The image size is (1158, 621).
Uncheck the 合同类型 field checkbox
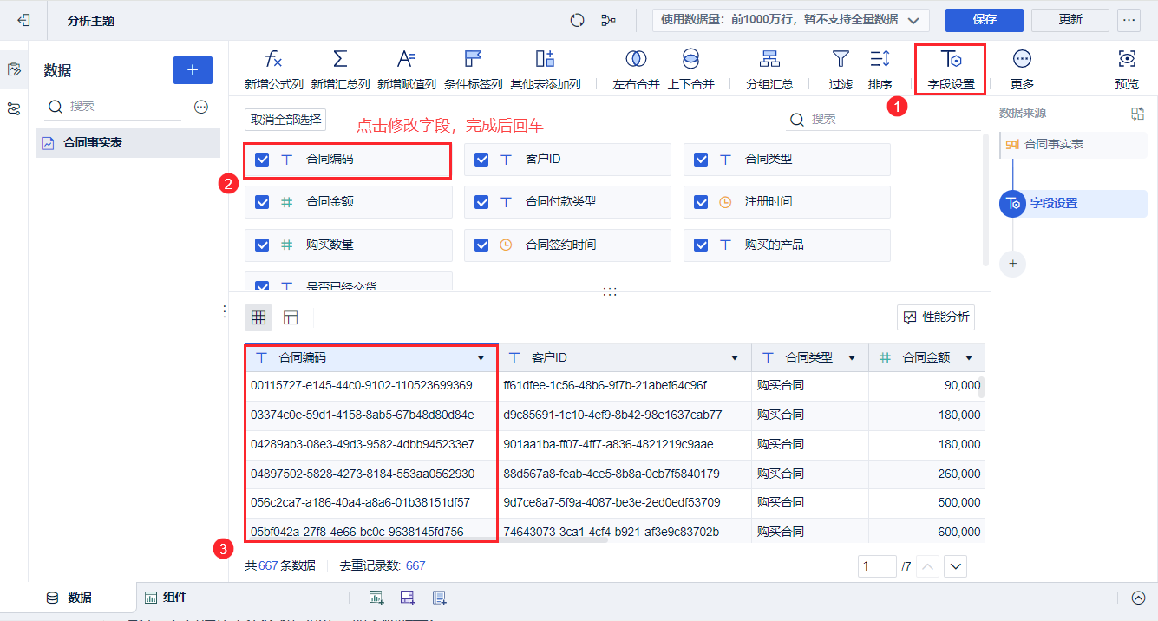click(x=701, y=160)
